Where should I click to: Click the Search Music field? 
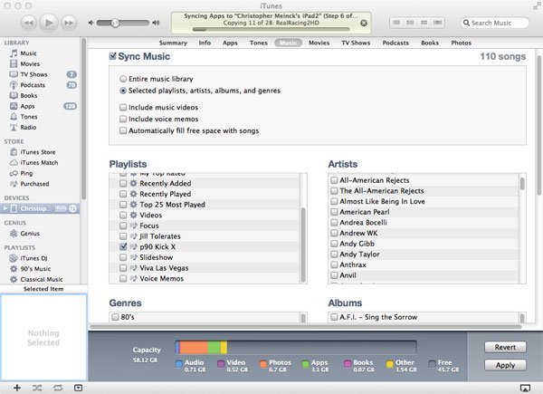pos(494,23)
